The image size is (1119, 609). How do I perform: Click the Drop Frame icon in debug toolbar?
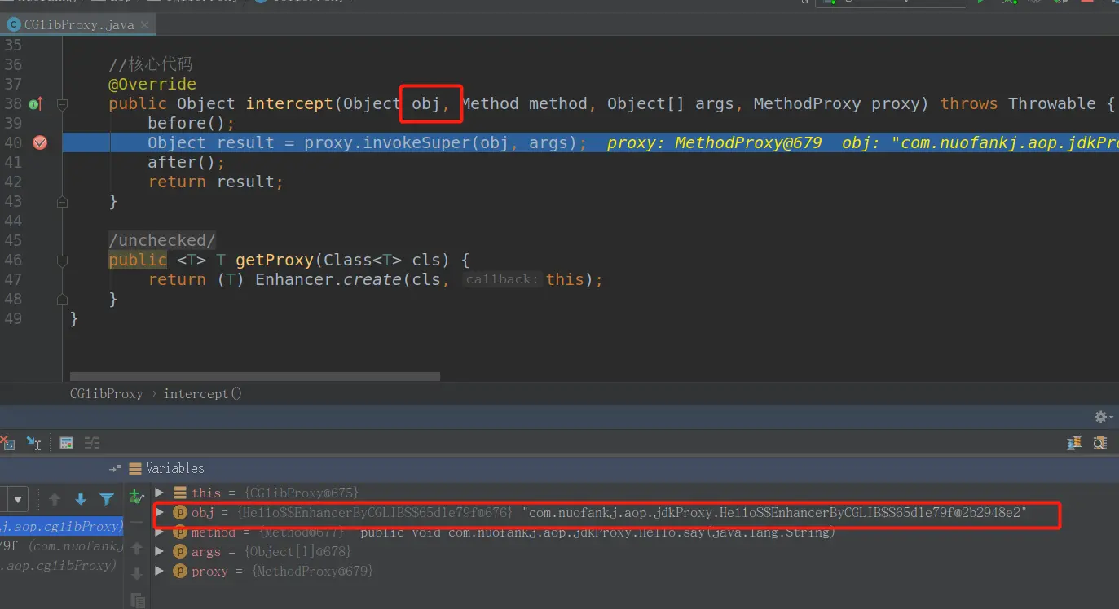tap(8, 443)
